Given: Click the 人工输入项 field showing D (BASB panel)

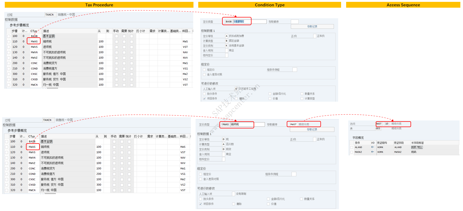Looking at the screenshot, I should tap(236, 89).
